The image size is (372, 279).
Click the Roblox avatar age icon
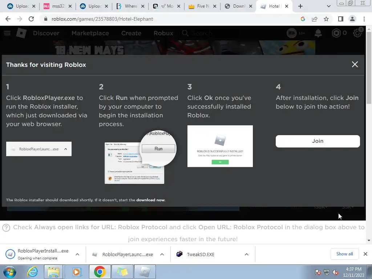(x=292, y=33)
